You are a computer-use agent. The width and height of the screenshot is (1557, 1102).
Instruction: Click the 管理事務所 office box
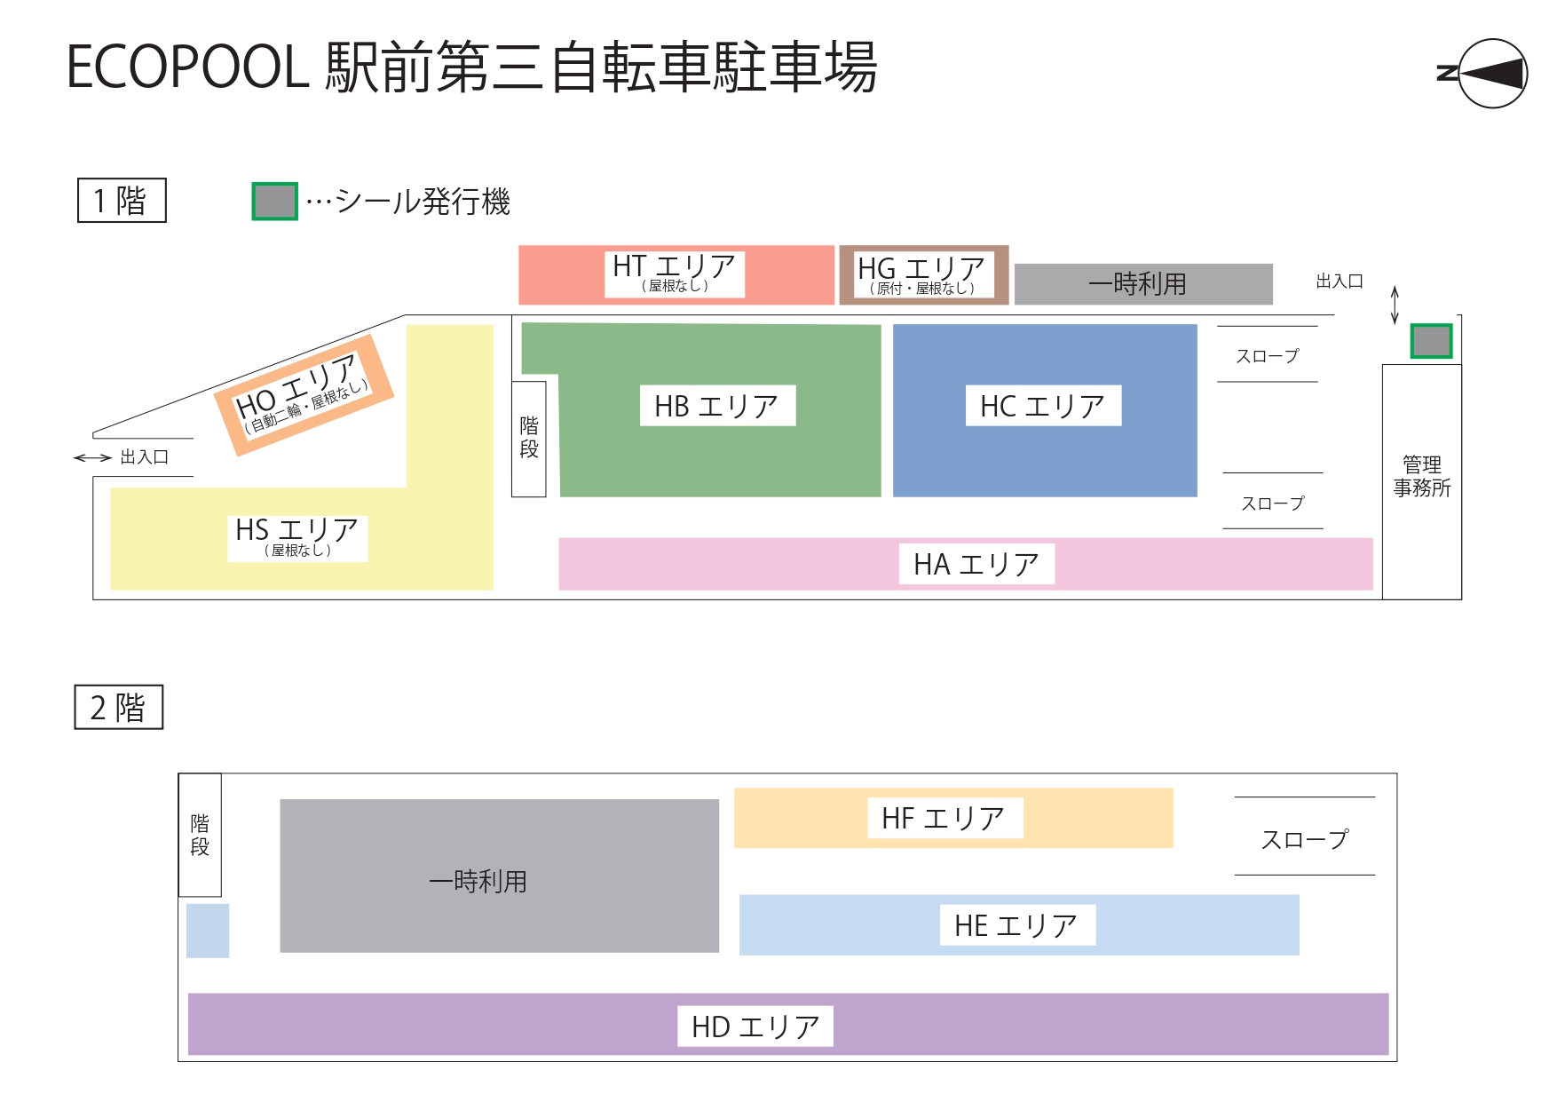[1421, 478]
